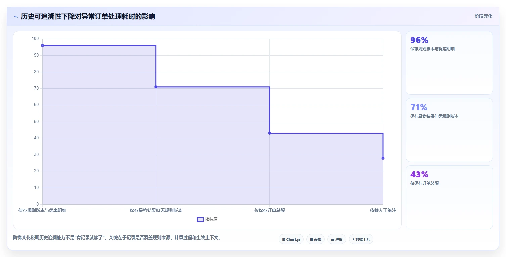The height and width of the screenshot is (257, 506).
Task: Click the 数据卡片 tag
Action: [x=361, y=239]
